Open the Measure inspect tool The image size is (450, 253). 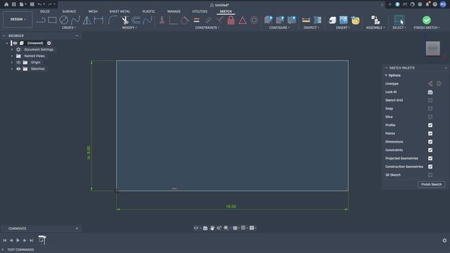click(306, 20)
